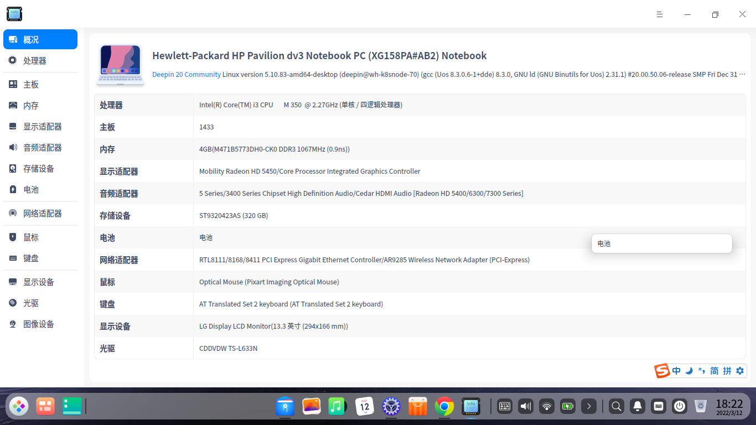Open the 网络适配器 network adapter sidebar icon
Screen dimensions: 756x425
(x=13, y=214)
